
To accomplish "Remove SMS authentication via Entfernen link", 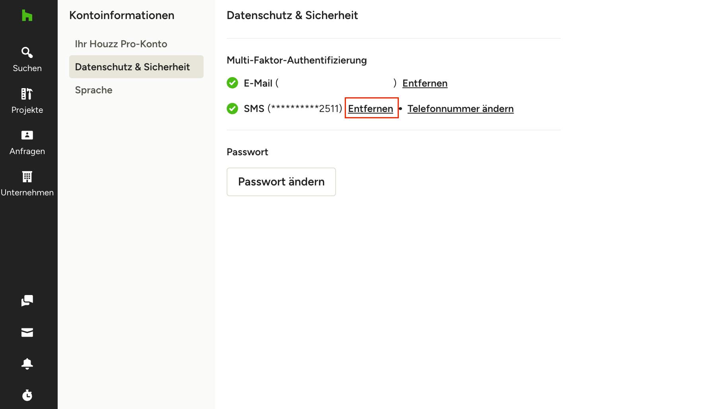I will tap(371, 108).
